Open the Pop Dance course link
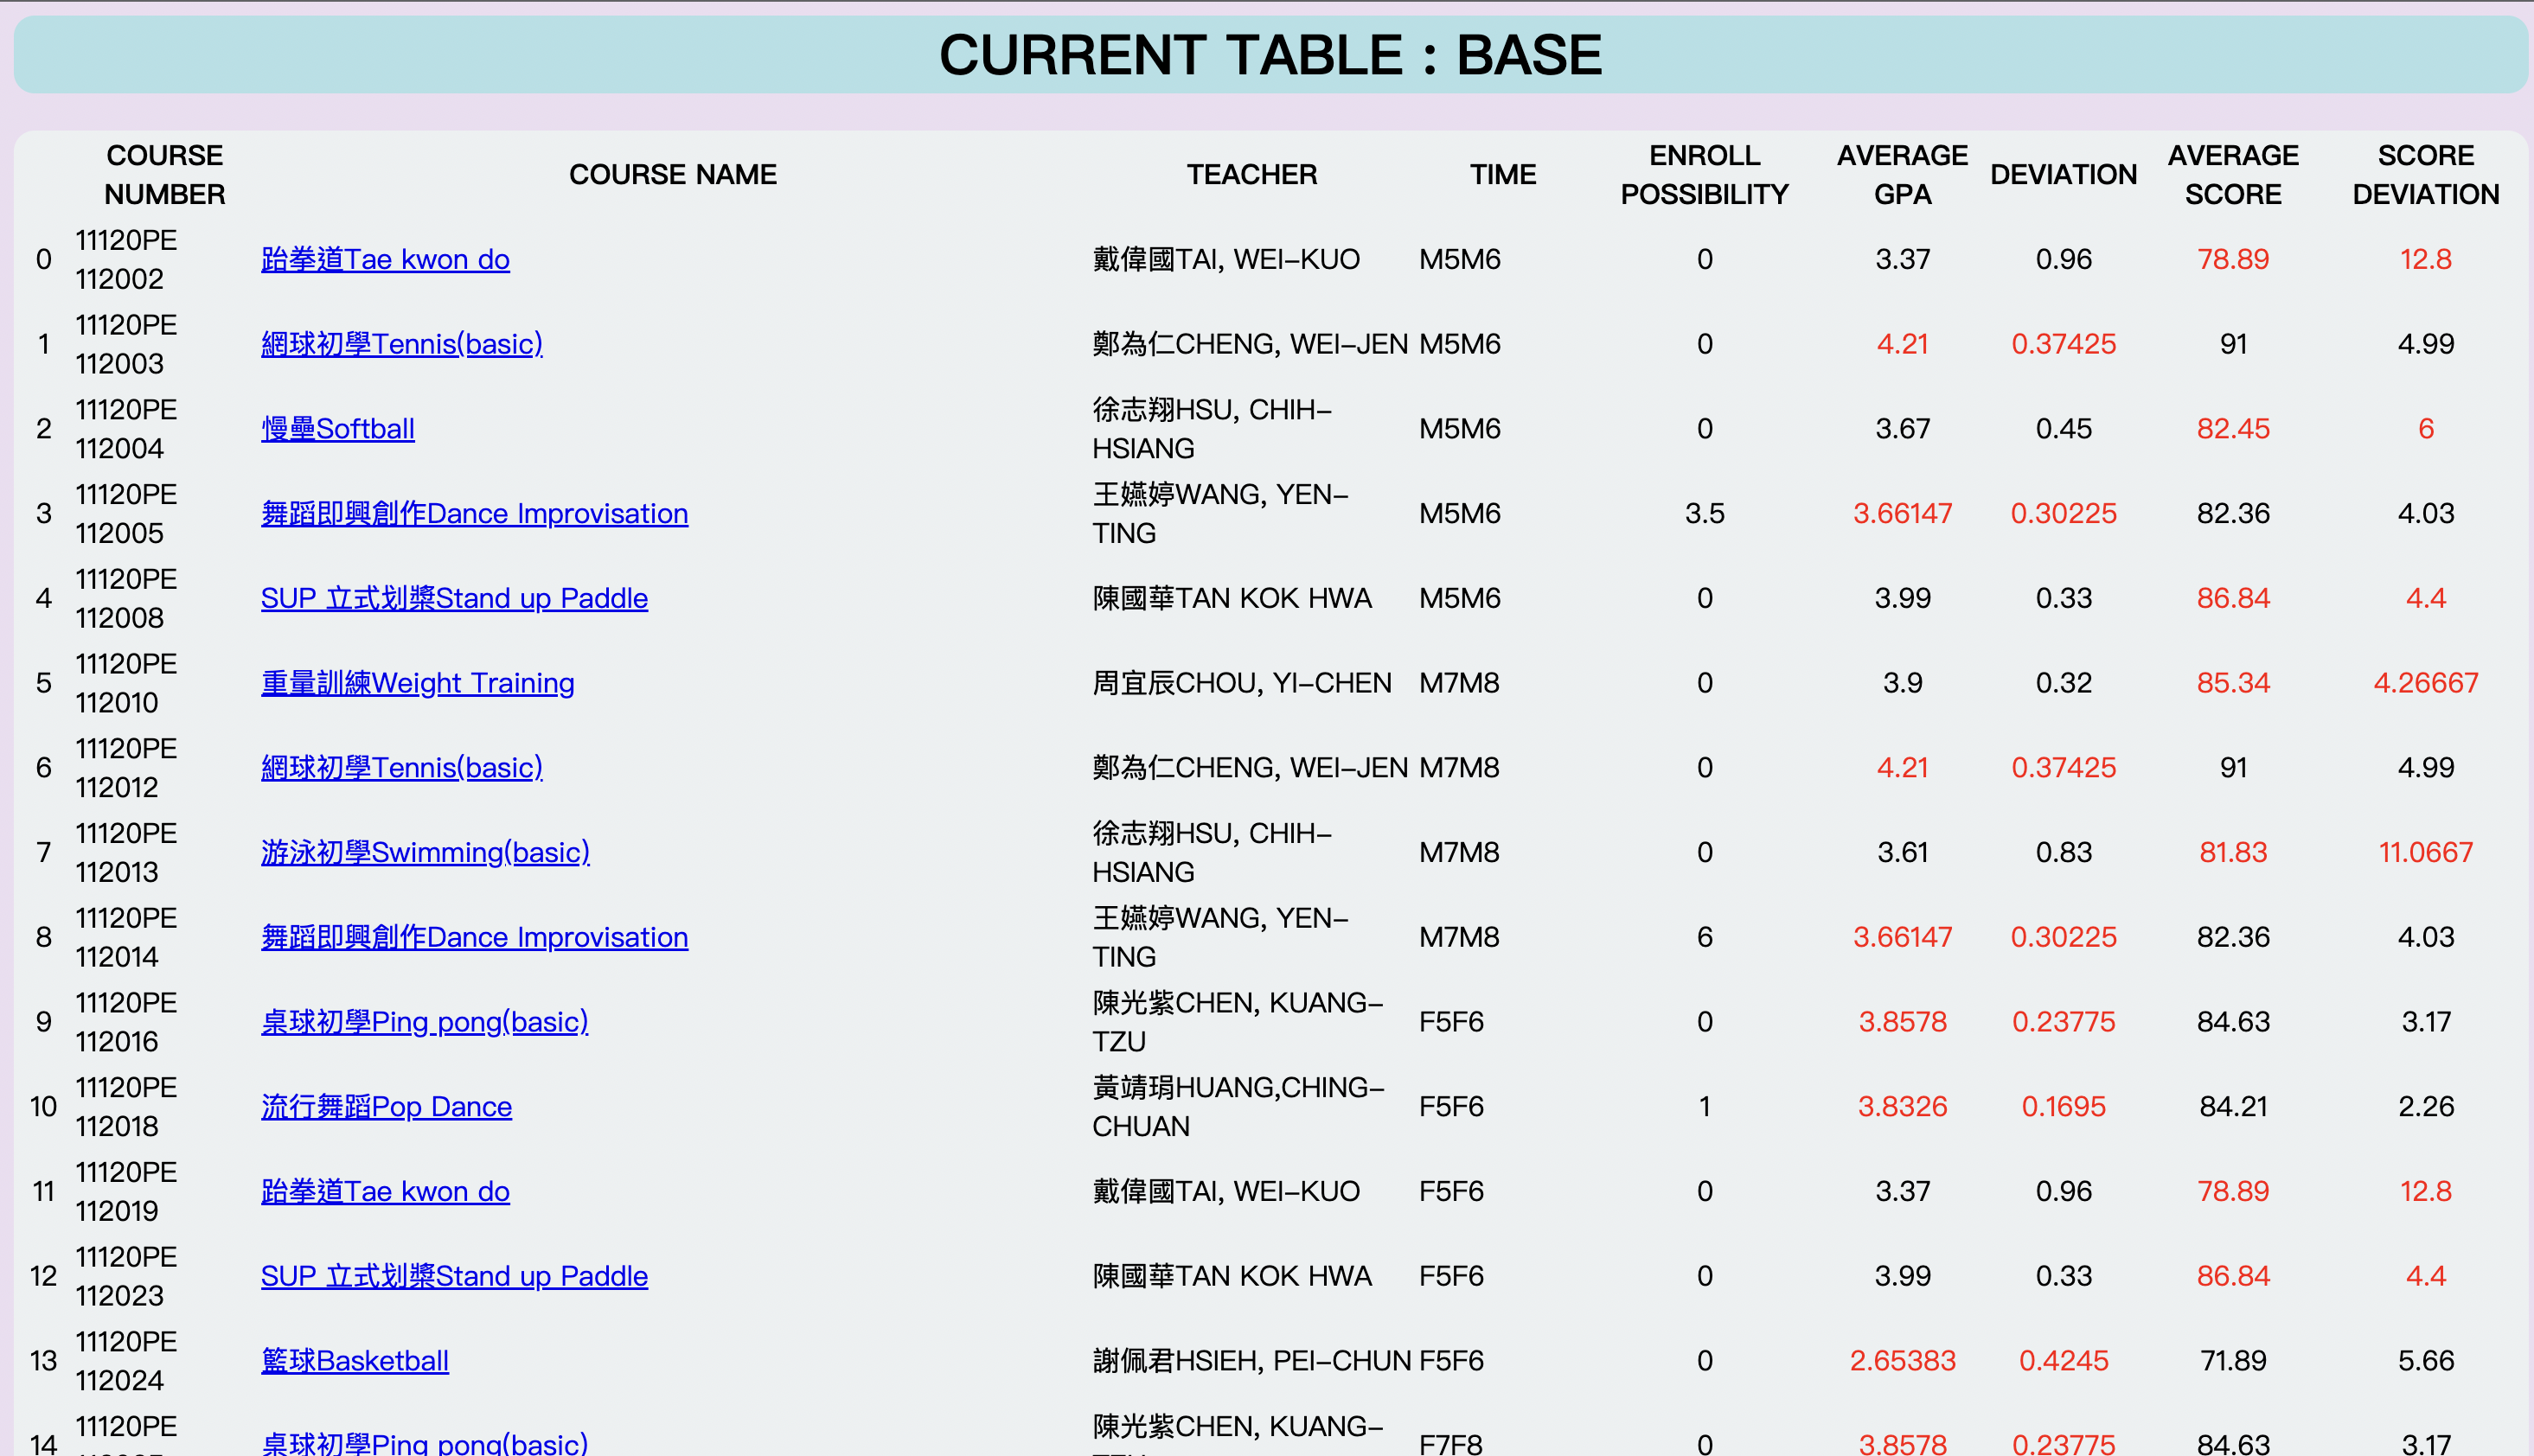Viewport: 2534px width, 1456px height. pyautogui.click(x=386, y=1107)
